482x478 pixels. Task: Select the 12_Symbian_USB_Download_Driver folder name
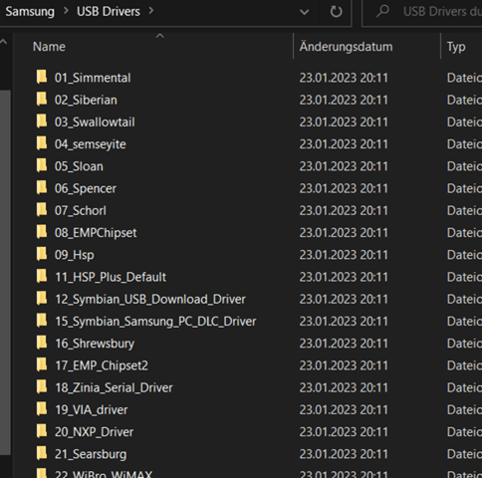pyautogui.click(x=150, y=300)
